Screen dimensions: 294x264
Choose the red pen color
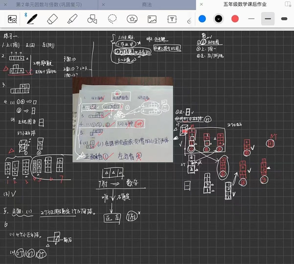click(x=235, y=19)
